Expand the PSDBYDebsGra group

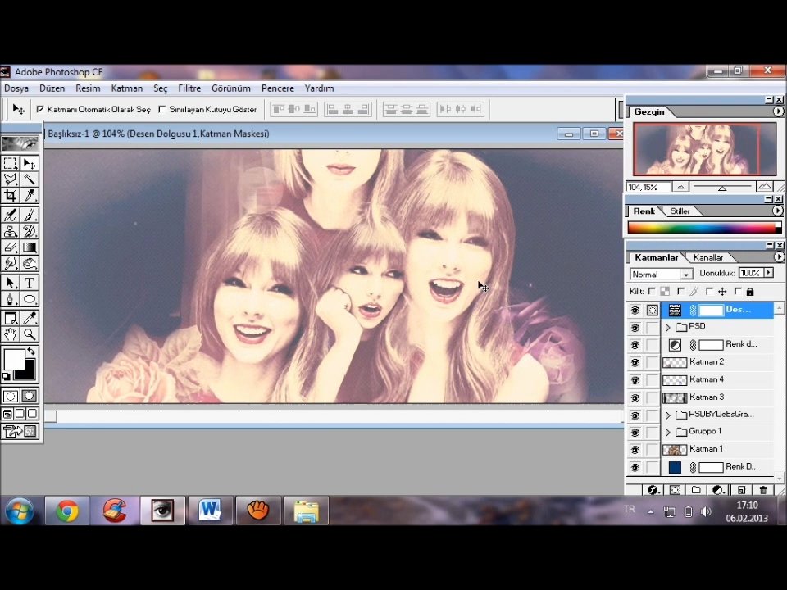tap(667, 415)
